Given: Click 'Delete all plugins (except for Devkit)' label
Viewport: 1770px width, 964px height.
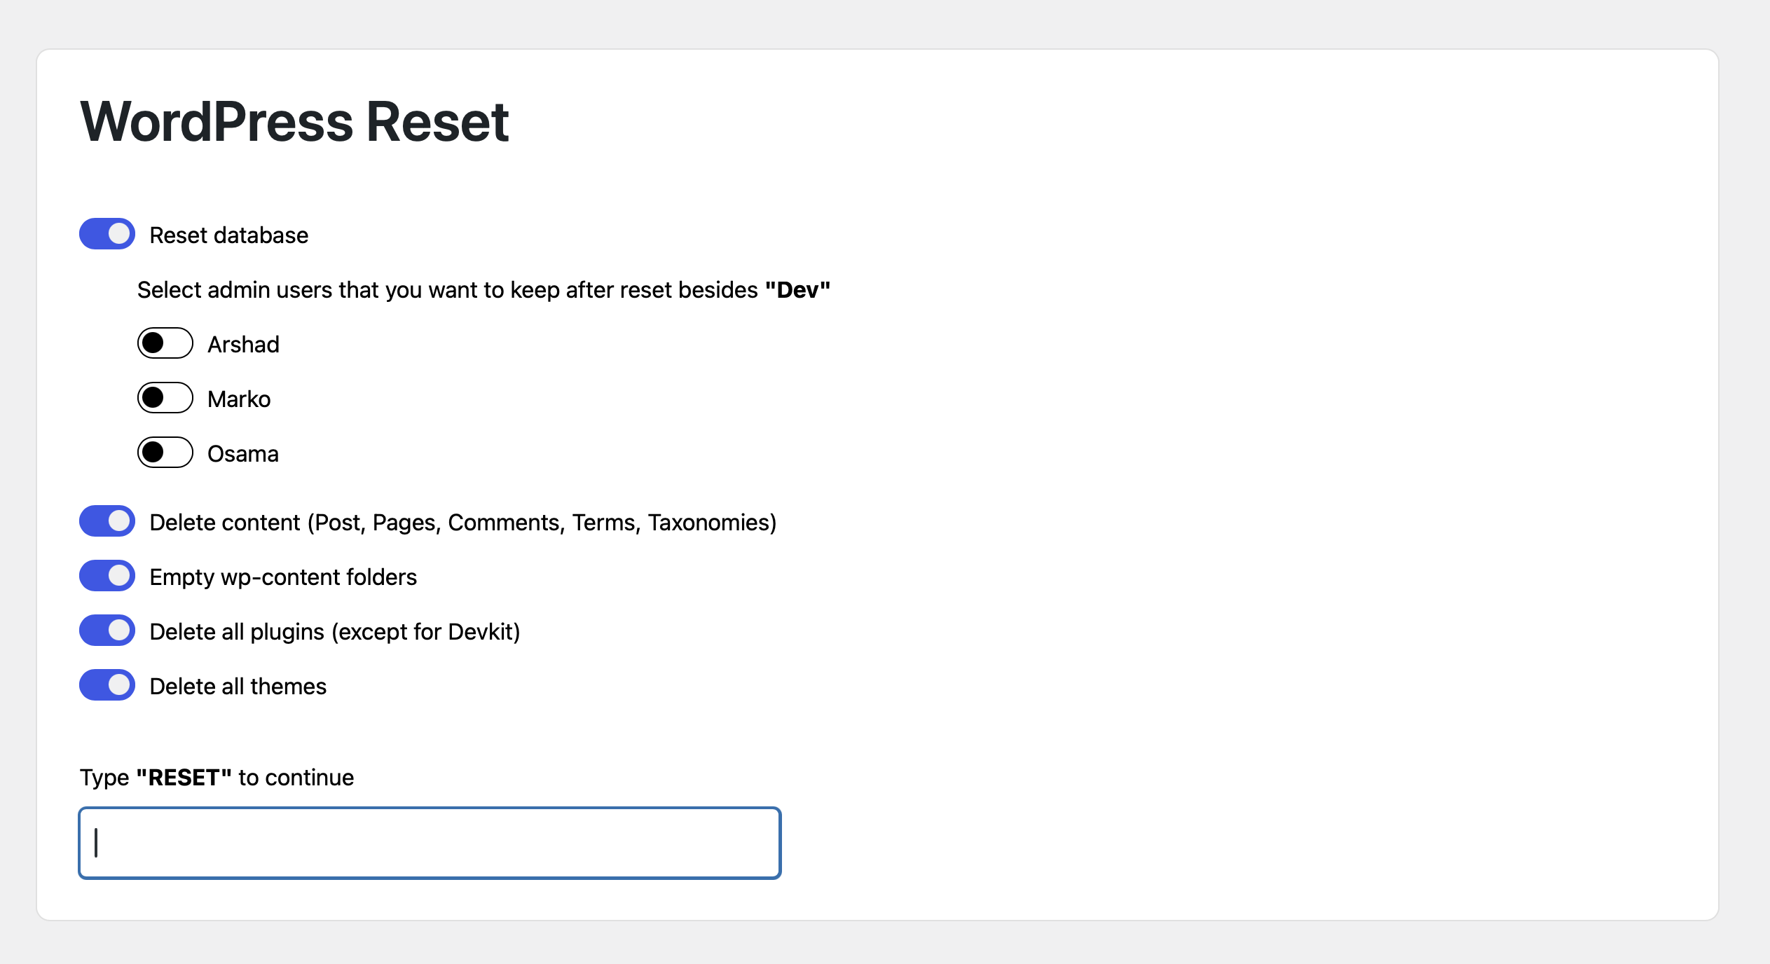Looking at the screenshot, I should point(335,632).
